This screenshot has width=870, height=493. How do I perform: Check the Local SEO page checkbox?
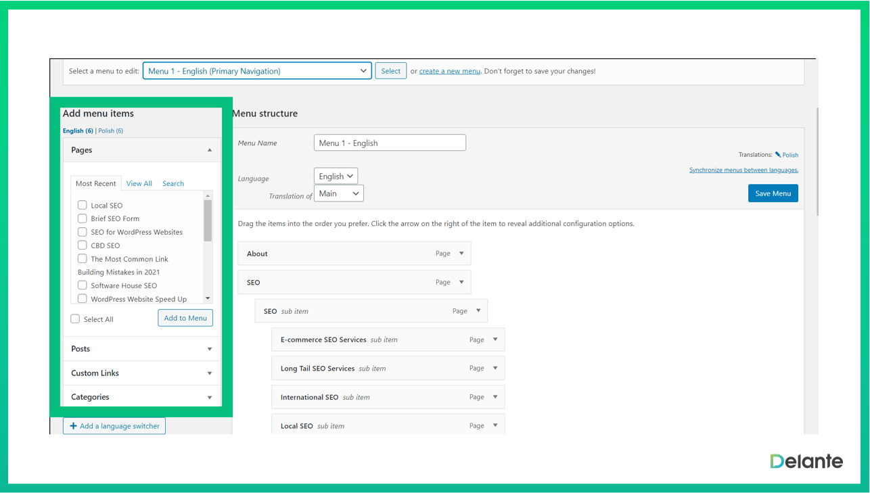[83, 205]
